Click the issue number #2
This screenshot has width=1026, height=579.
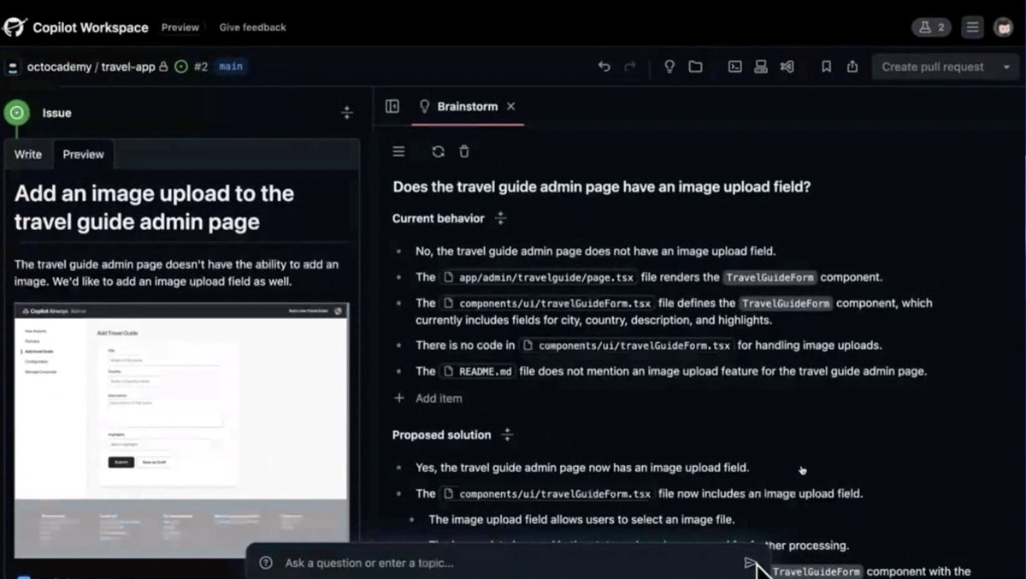[200, 67]
